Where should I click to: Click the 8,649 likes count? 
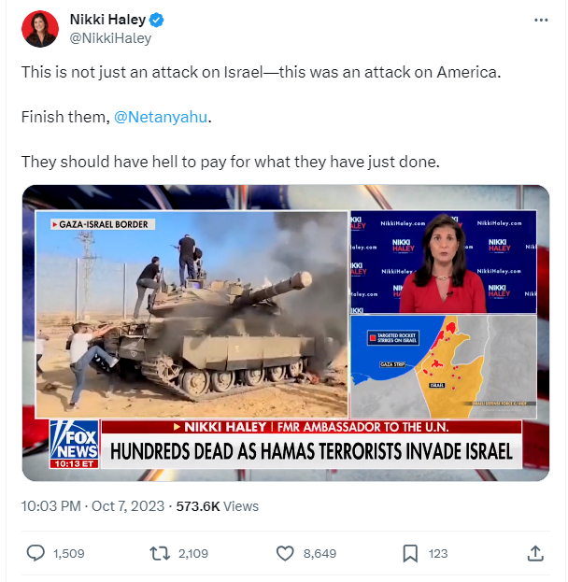[319, 553]
